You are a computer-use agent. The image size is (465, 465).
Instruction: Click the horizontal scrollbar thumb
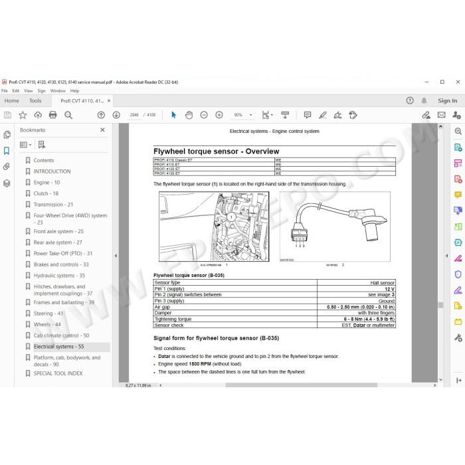click(x=302, y=385)
